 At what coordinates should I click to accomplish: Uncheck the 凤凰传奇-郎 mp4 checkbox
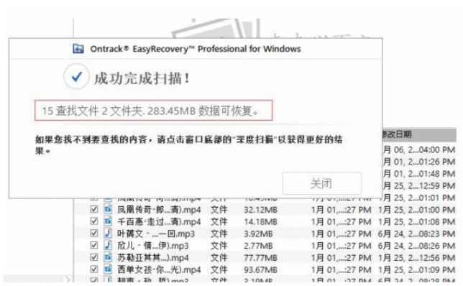[94, 209]
